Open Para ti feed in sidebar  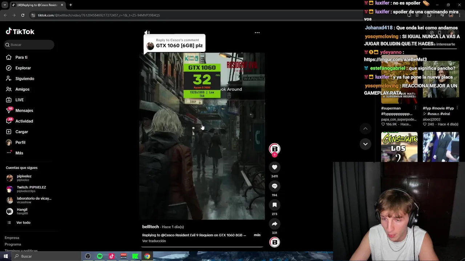[21, 57]
